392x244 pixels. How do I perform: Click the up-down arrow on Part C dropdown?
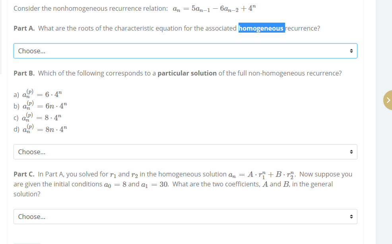tap(351, 216)
